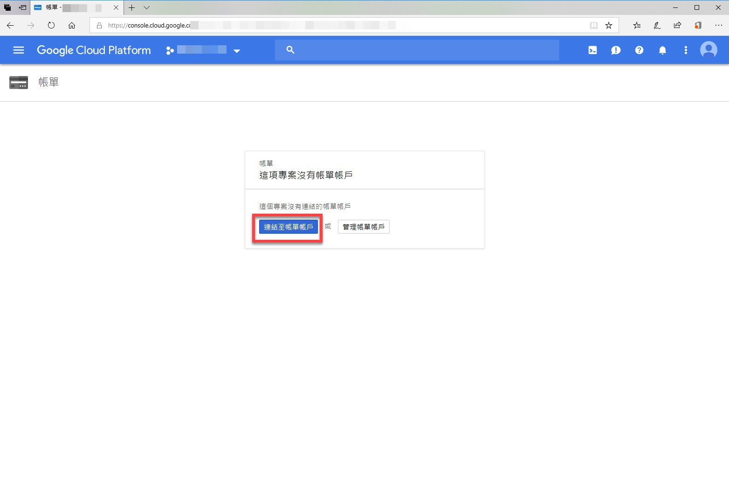The image size is (729, 487).
Task: Click the 帳單 page title
Action: tap(48, 82)
